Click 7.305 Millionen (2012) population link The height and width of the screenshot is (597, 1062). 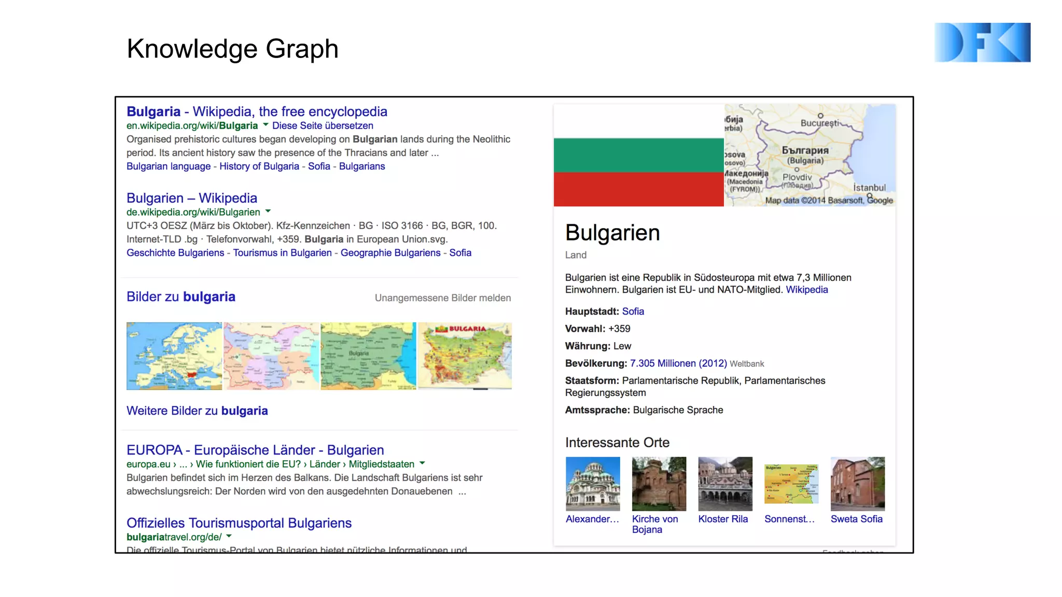tap(678, 363)
